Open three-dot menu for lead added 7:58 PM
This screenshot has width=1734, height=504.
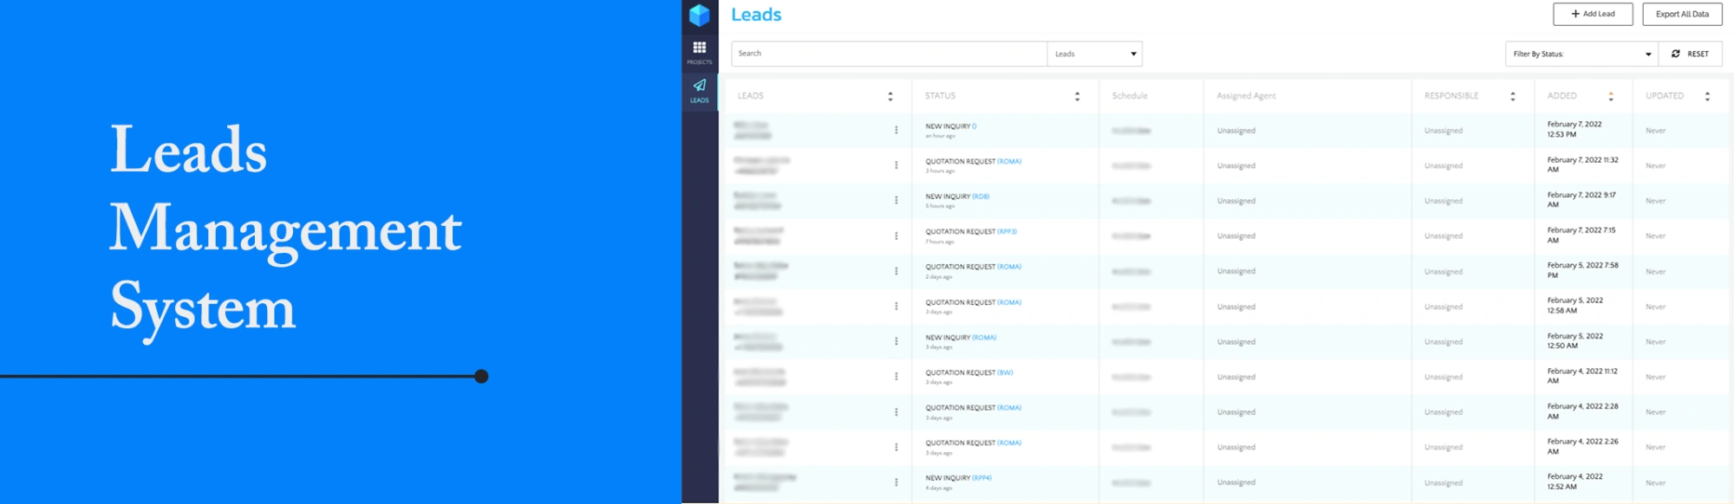(x=896, y=271)
